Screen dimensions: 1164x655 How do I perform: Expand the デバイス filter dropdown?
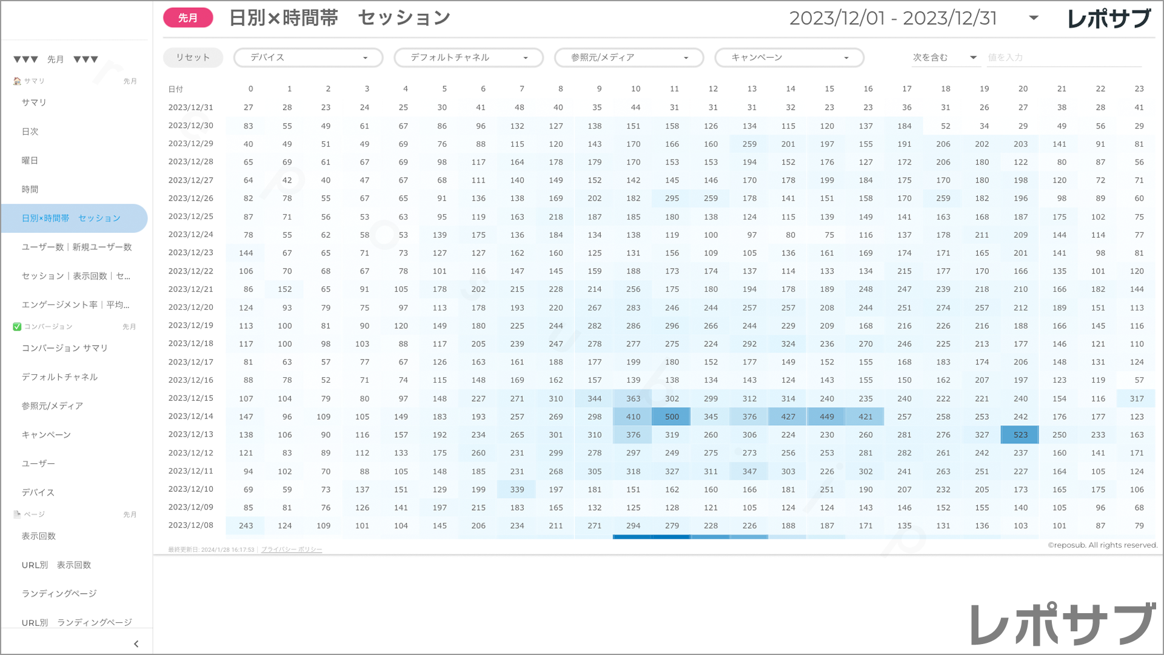[x=308, y=58]
